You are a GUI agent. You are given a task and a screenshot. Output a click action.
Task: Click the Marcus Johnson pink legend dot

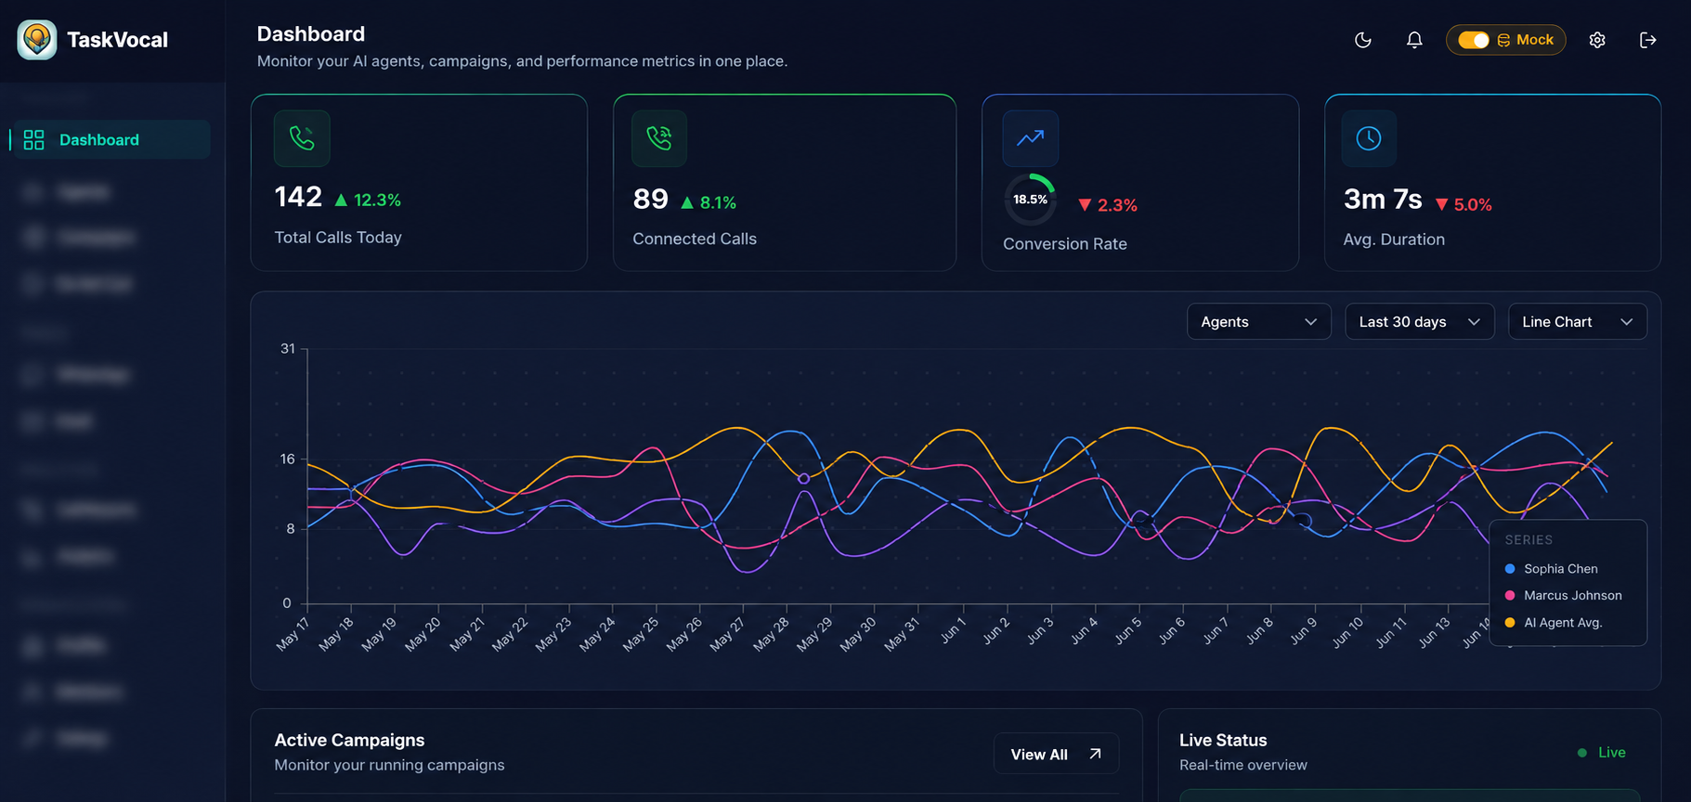click(1510, 596)
